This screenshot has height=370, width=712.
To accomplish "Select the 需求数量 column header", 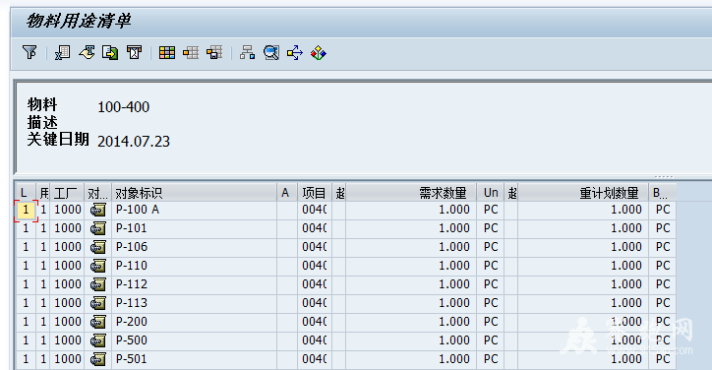I will 410,193.
